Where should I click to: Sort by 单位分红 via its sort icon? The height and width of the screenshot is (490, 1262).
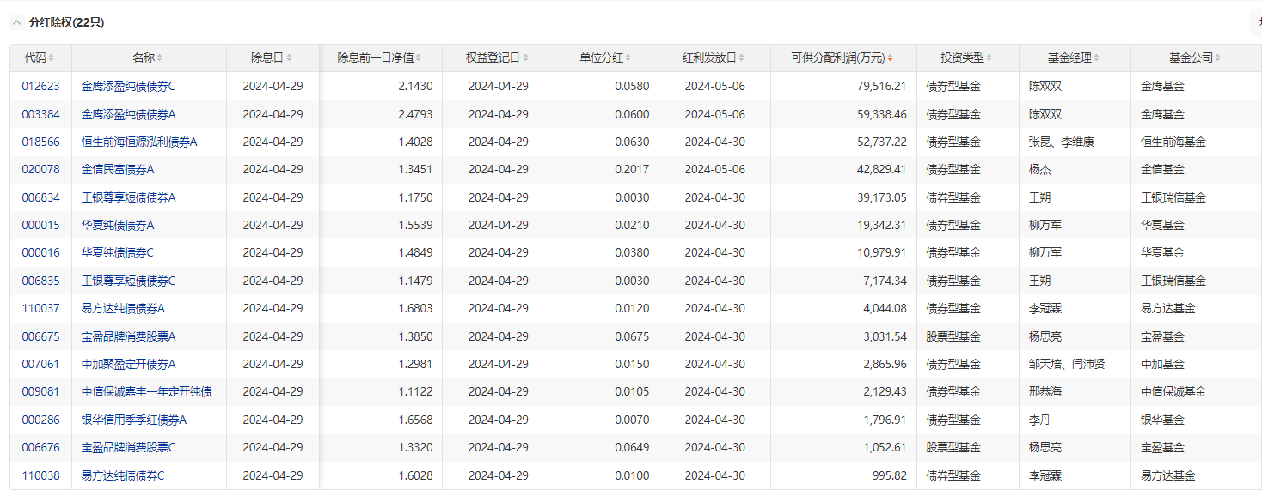[x=629, y=58]
